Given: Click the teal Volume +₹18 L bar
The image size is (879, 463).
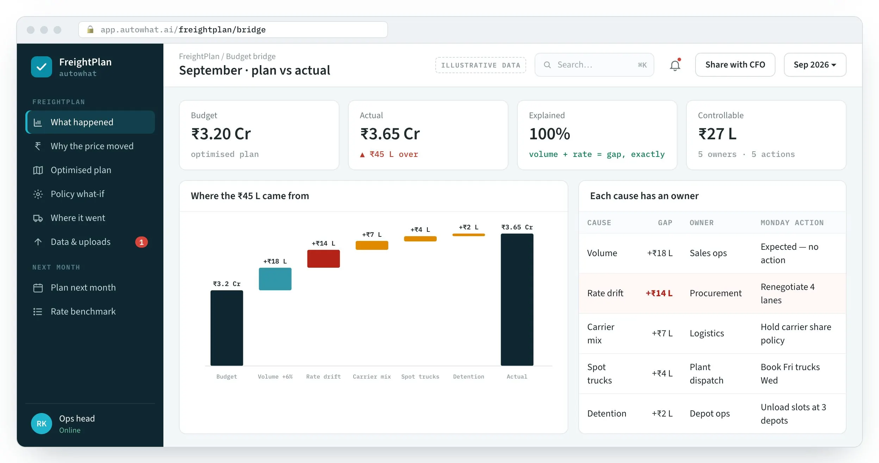Looking at the screenshot, I should 275,279.
